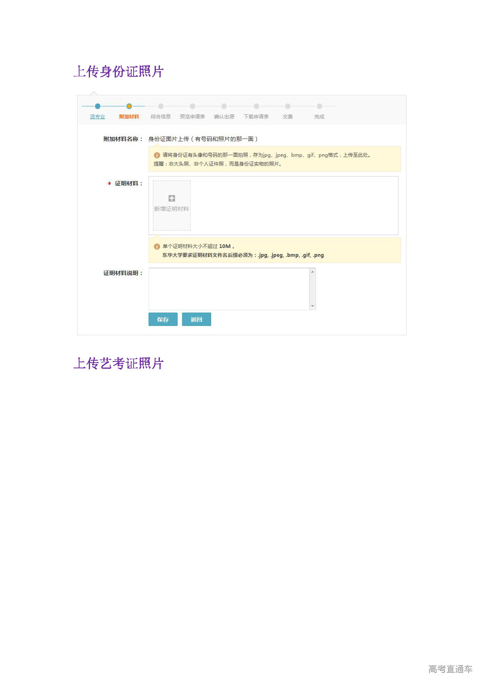The height and width of the screenshot is (685, 484).
Task: Click the final step dot above 完成
Action: [x=319, y=106]
